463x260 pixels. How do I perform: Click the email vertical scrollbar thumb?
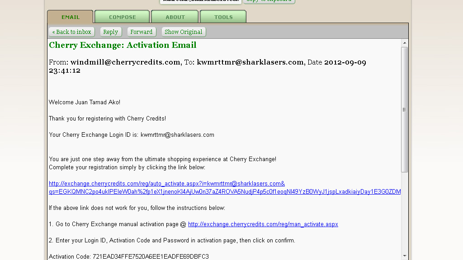point(405,110)
